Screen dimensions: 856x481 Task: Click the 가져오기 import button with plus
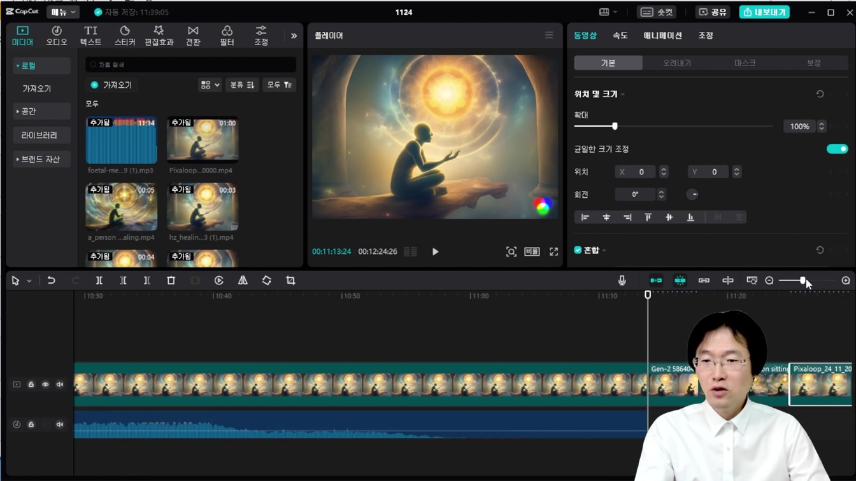click(x=111, y=85)
